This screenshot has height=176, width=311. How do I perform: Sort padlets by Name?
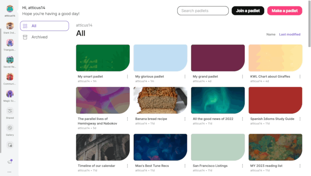point(271,34)
